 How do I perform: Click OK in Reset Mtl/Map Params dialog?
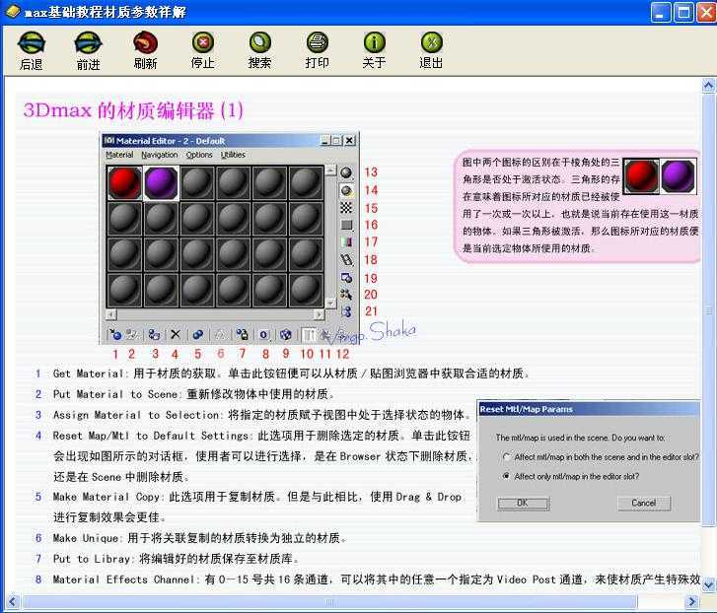[x=523, y=503]
